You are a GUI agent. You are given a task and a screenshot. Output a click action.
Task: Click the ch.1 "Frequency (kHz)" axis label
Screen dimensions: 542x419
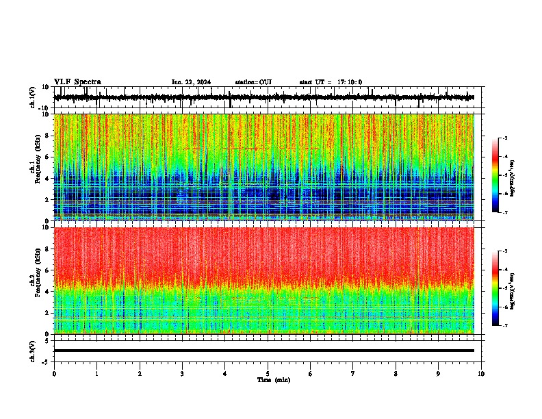(38, 159)
